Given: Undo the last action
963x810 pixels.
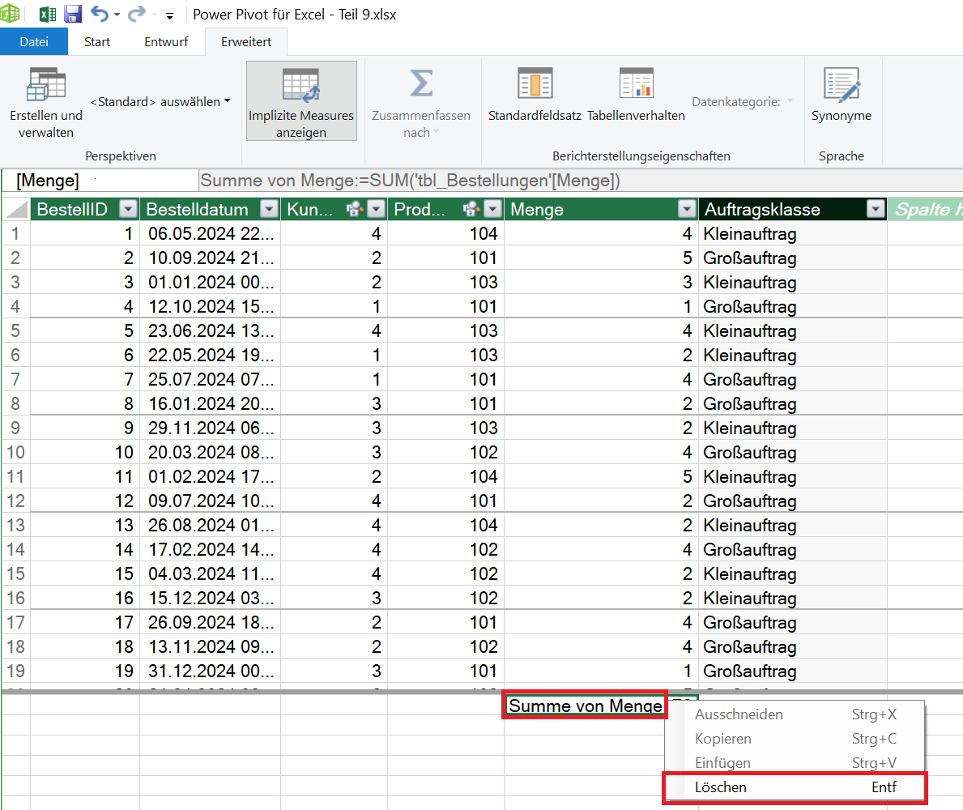Looking at the screenshot, I should pos(100,14).
